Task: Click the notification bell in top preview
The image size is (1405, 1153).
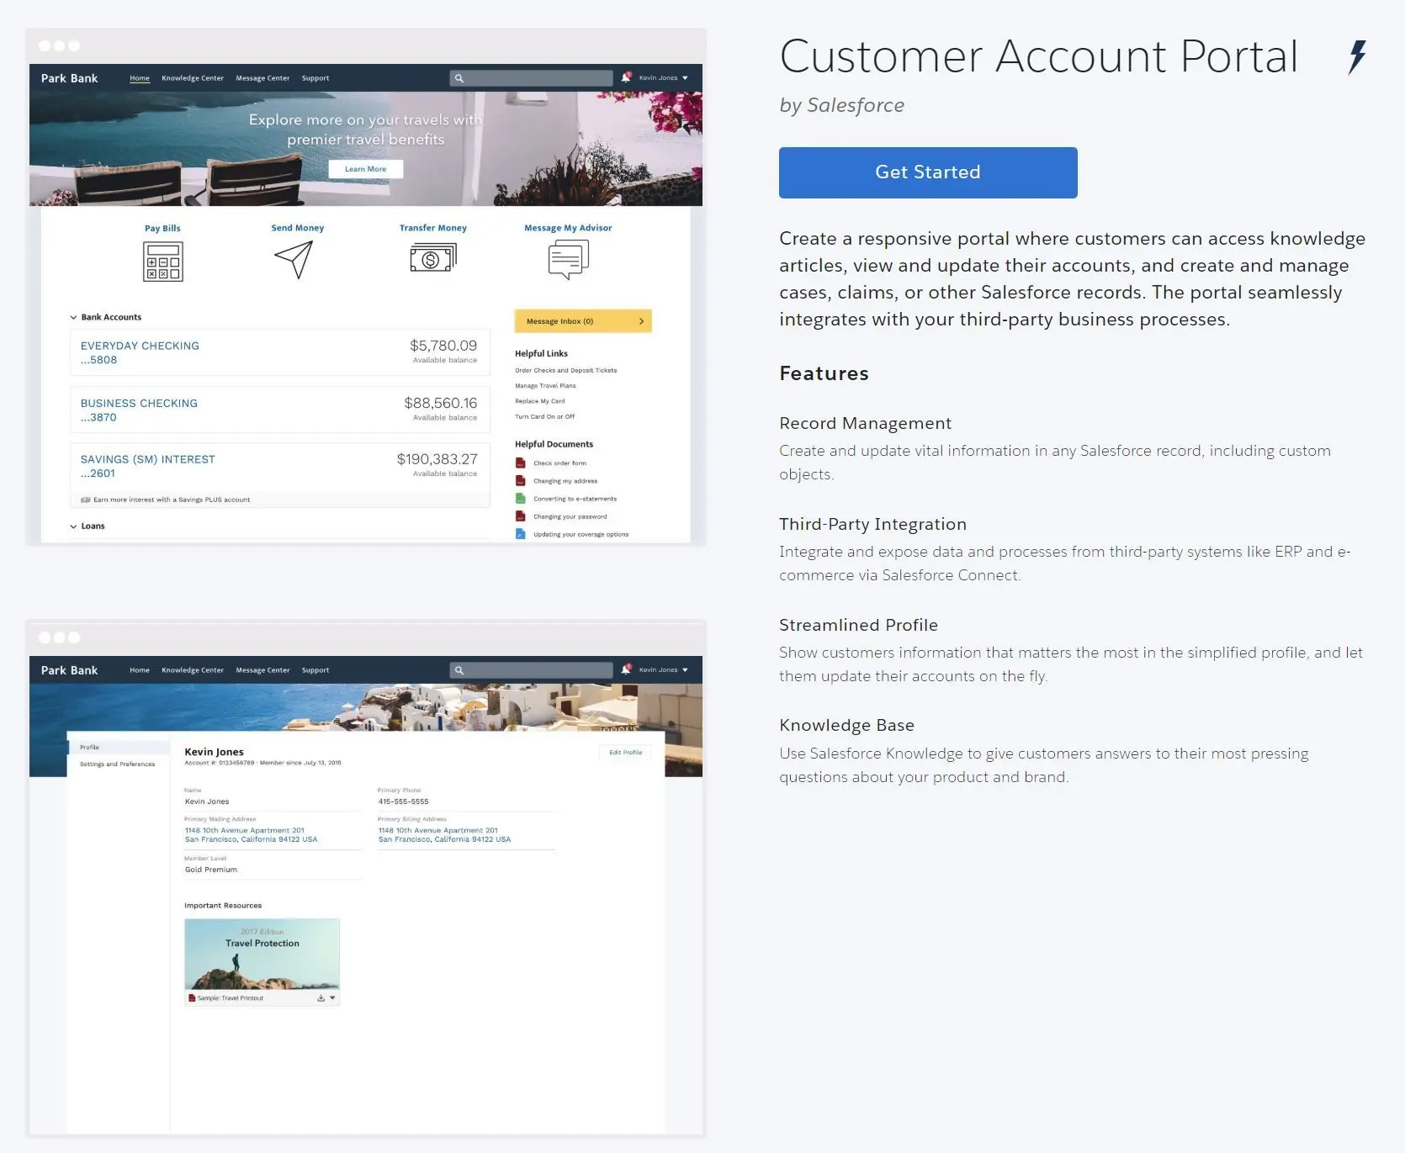Action: (x=626, y=77)
